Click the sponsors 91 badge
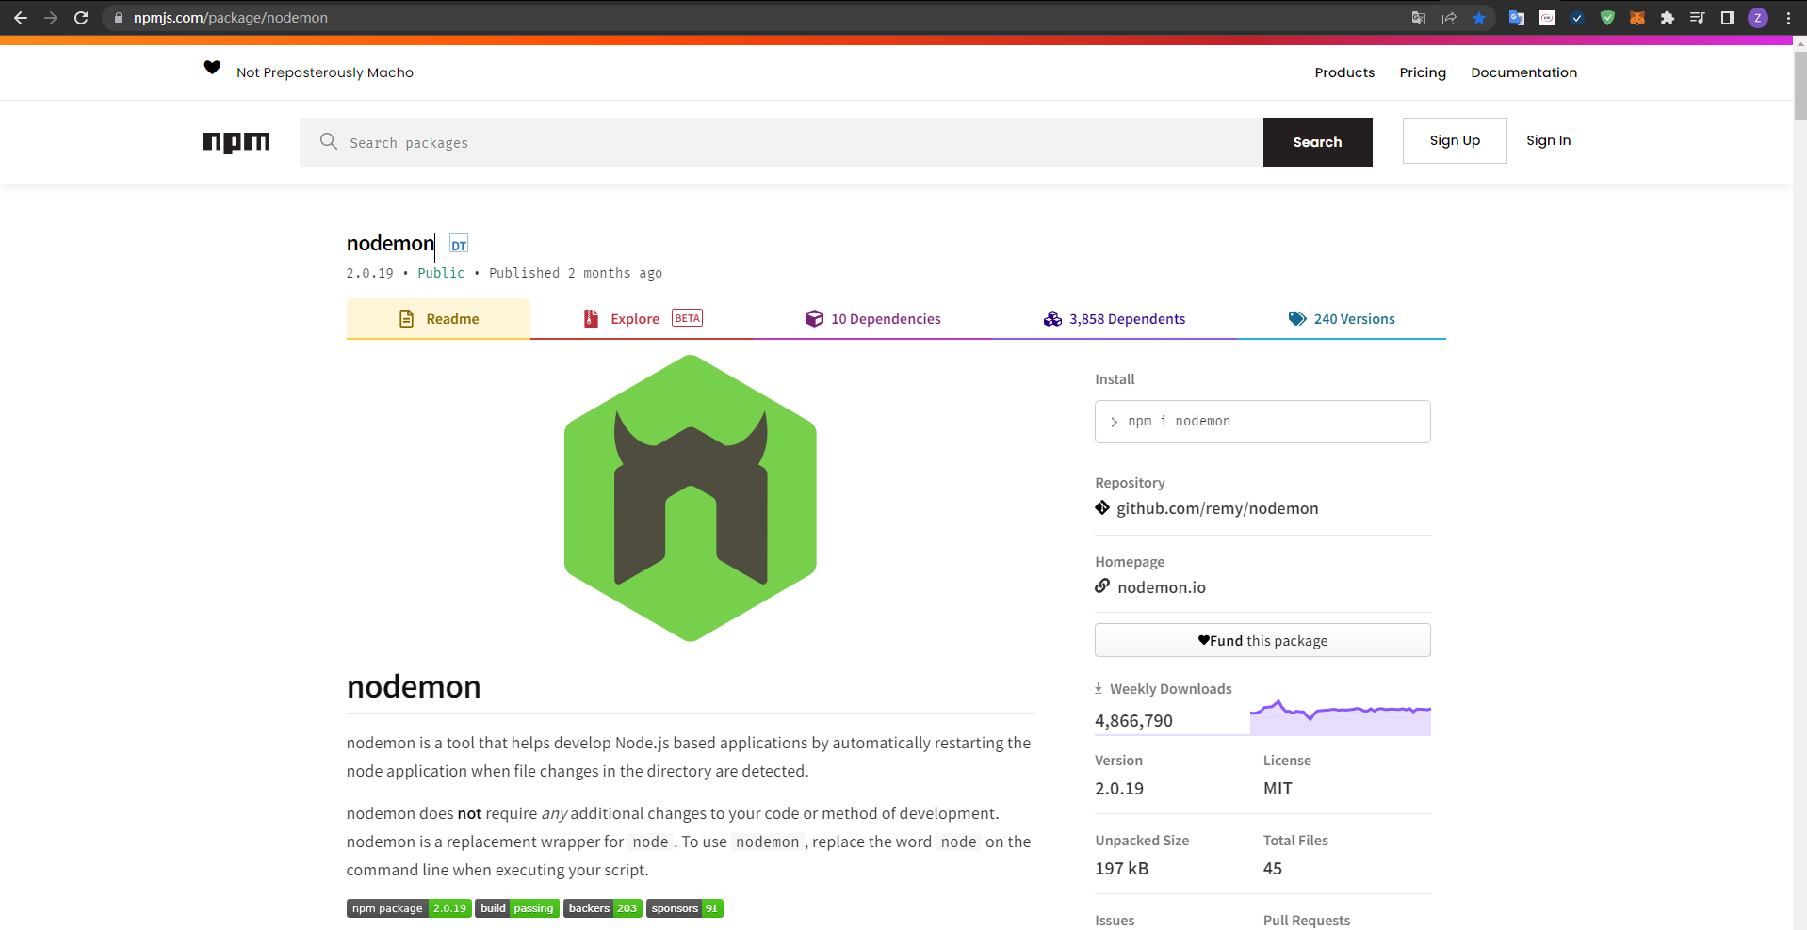This screenshot has width=1807, height=930. tap(685, 908)
